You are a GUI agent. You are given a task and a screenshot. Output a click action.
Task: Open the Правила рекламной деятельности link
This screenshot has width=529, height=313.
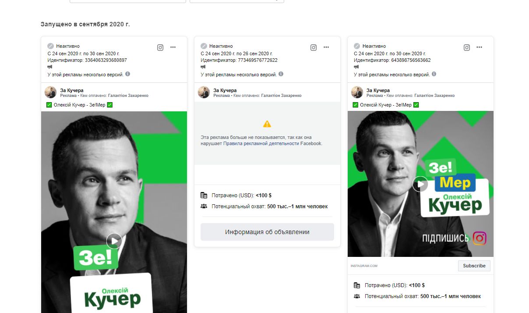(x=261, y=143)
